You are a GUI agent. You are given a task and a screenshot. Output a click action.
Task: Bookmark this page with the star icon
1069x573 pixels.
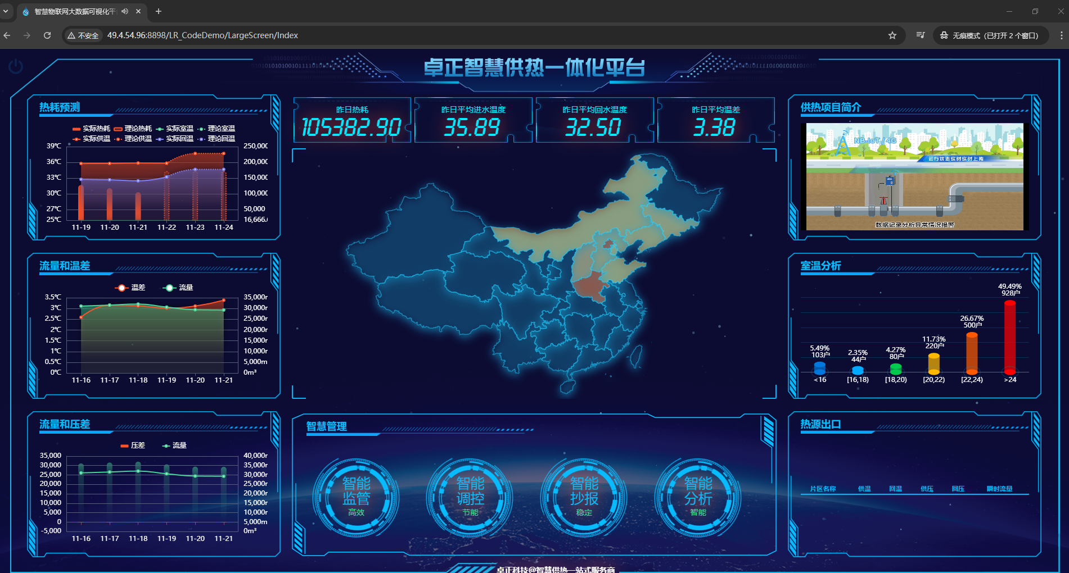(x=892, y=35)
